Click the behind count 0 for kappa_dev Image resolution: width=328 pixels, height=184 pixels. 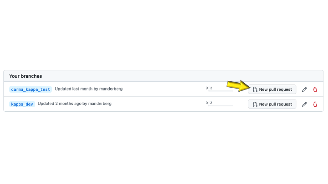tap(206, 103)
